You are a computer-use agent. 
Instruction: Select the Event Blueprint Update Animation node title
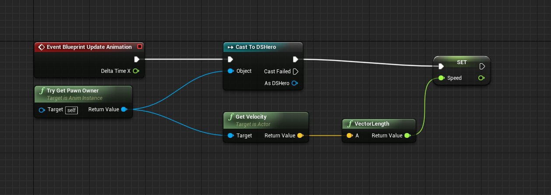[x=89, y=47]
